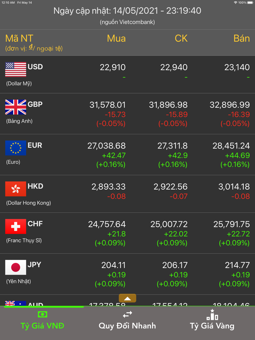Tap the European Union flag icon
Image resolution: width=255 pixels, height=340 pixels.
(x=16, y=148)
